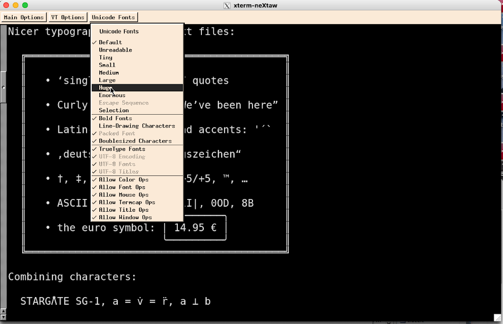Open the Main Options menu
503x324 pixels.
point(24,17)
